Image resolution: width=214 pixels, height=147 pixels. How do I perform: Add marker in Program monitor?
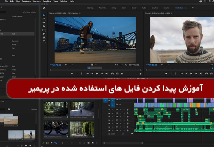[166, 74]
